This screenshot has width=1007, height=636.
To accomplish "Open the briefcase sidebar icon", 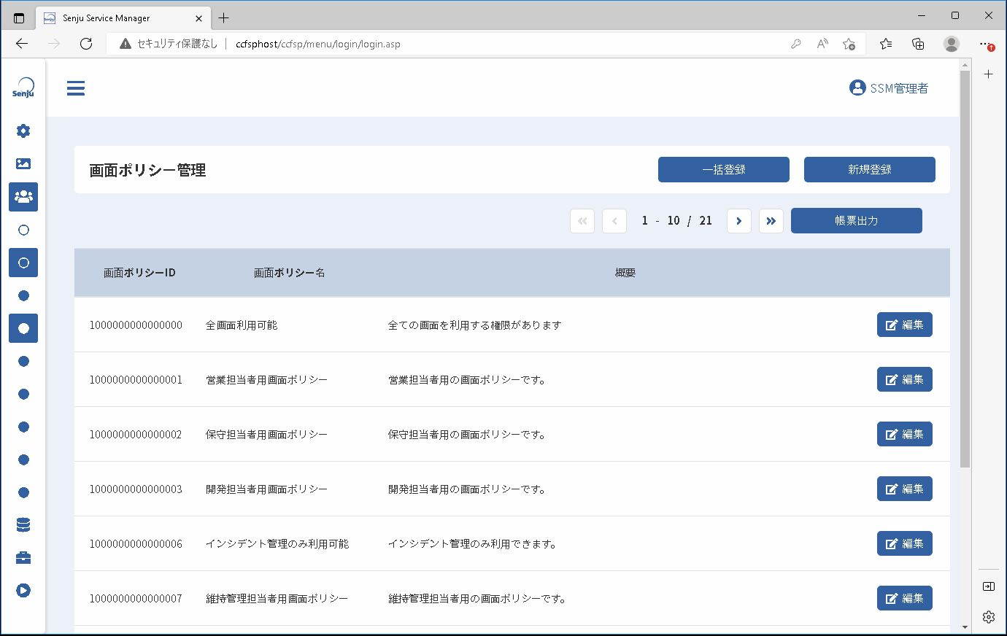I will 23,558.
